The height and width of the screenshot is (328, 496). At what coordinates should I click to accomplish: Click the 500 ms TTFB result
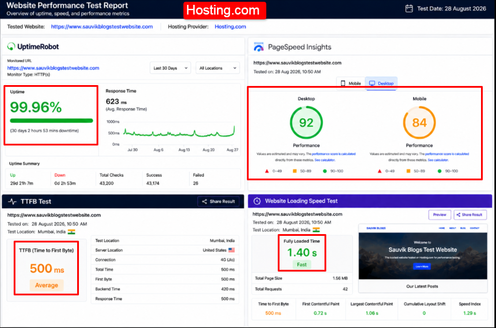tap(47, 268)
